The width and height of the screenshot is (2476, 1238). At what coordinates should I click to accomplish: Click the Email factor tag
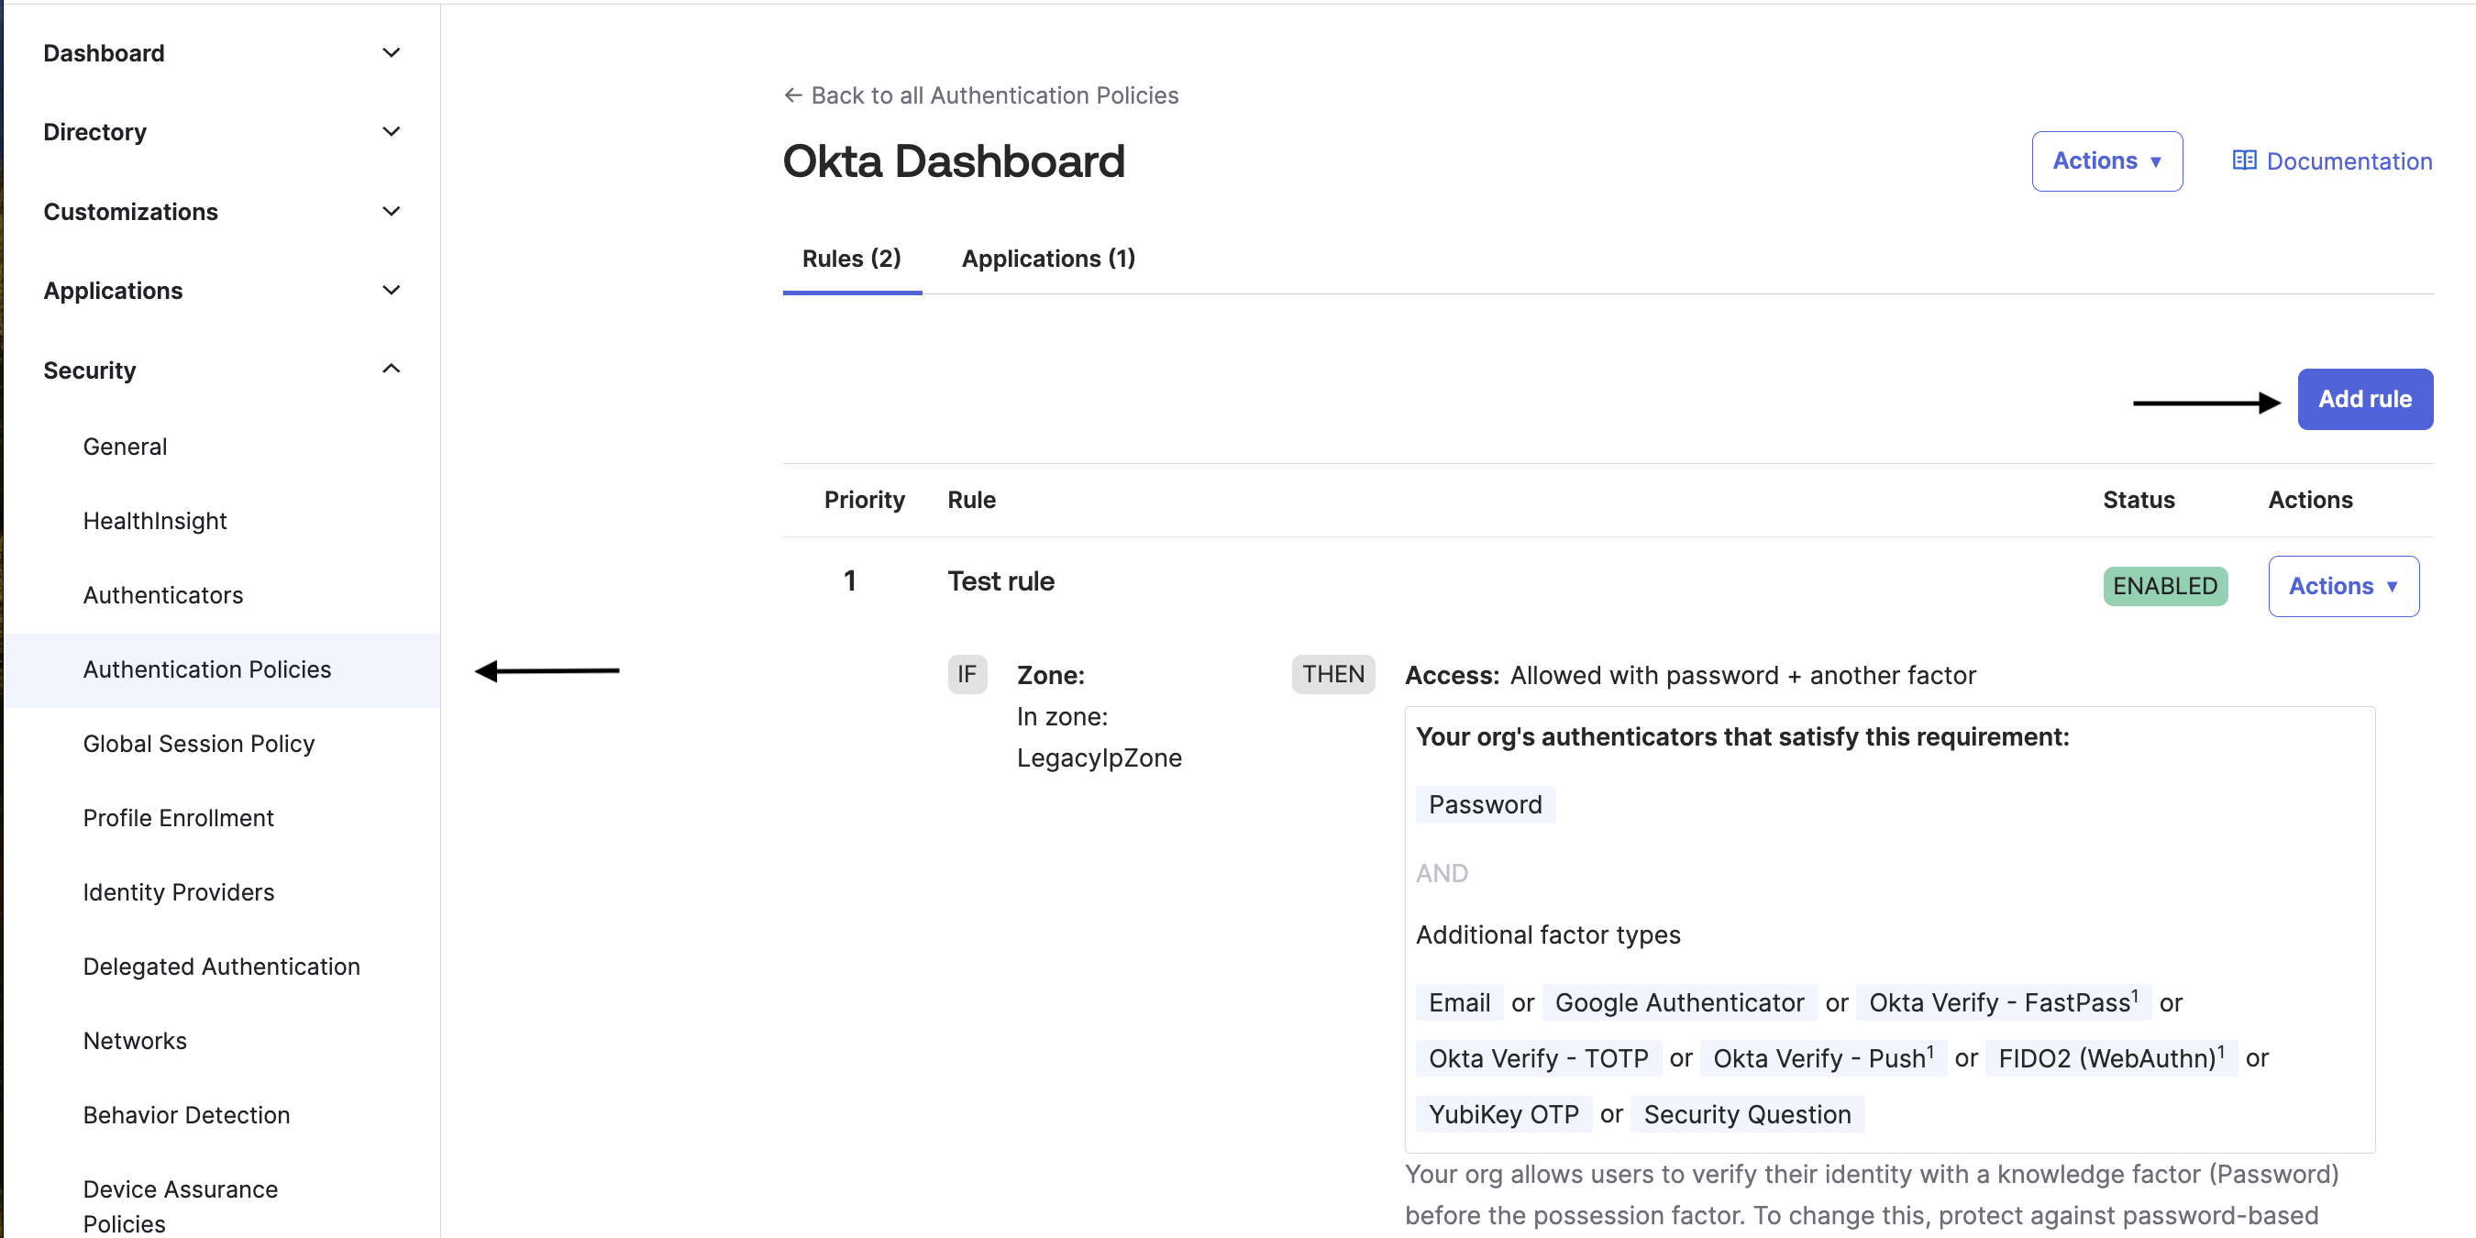point(1459,1002)
